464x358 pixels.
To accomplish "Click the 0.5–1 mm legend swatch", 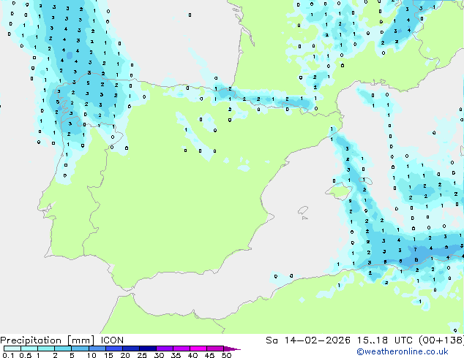I will click(x=29, y=349).
